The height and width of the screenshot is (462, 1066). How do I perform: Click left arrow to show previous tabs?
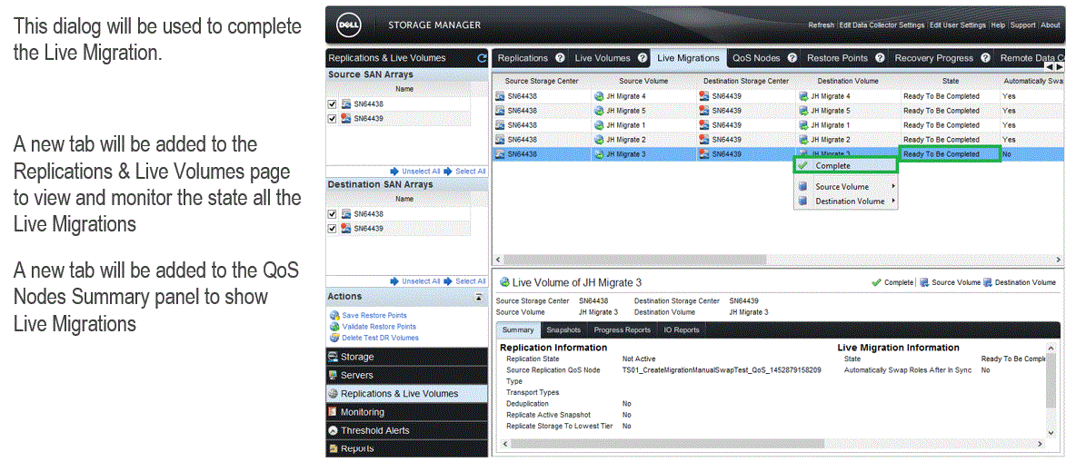tap(1050, 67)
